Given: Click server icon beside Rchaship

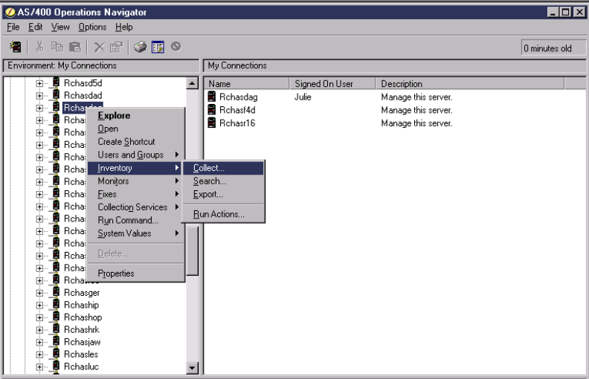Looking at the screenshot, I should point(56,305).
